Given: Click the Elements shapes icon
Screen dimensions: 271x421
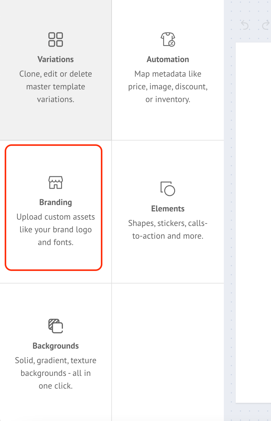Looking at the screenshot, I should pyautogui.click(x=168, y=189).
